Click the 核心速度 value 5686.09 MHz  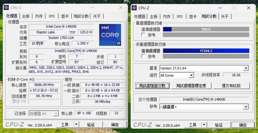point(44,85)
